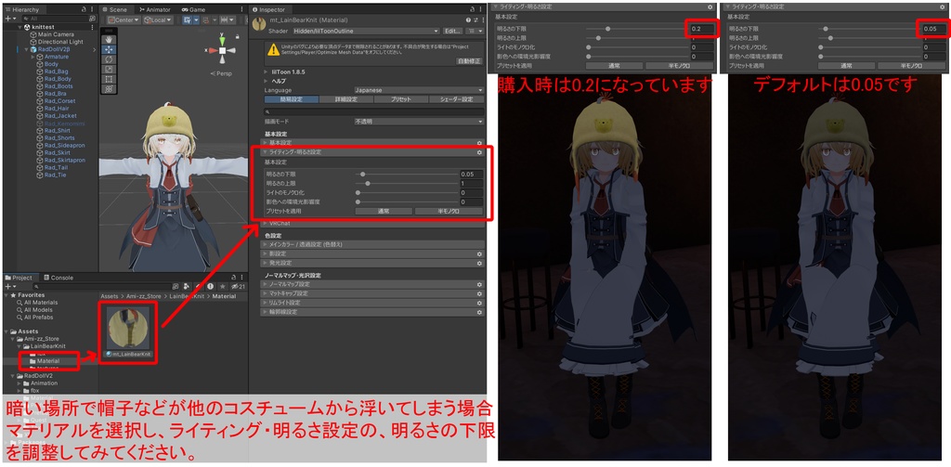
Task: Select the プリセット tab in Inspector
Action: coord(401,99)
